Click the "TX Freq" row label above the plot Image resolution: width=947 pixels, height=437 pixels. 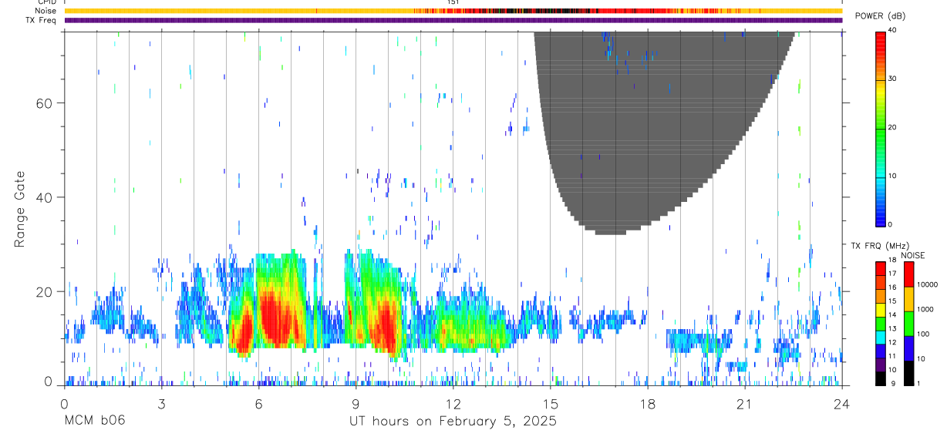tap(42, 20)
